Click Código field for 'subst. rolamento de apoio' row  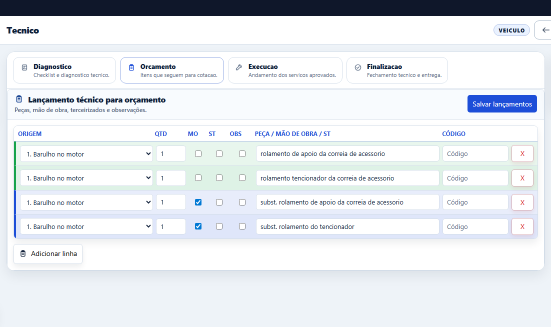click(x=475, y=202)
